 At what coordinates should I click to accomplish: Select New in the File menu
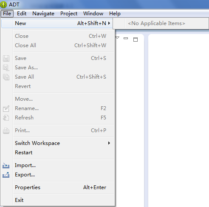coord(57,23)
